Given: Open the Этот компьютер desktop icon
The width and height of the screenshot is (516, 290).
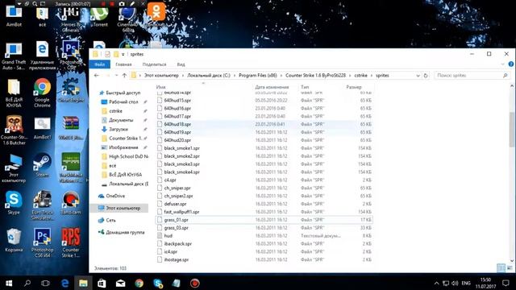Looking at the screenshot, I should point(14,168).
